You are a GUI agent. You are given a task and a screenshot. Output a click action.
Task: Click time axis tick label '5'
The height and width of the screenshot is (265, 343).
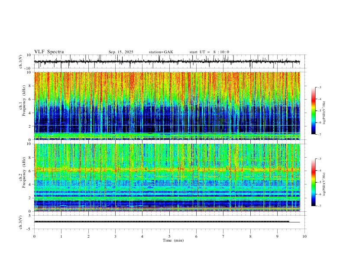(169, 236)
